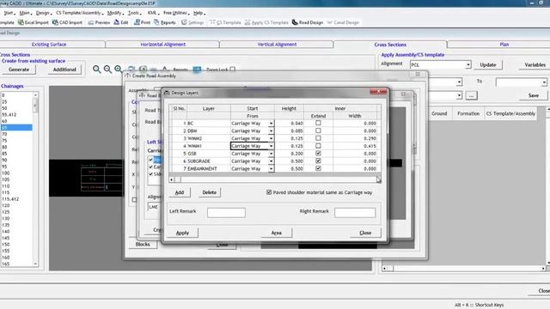Click the blue grid icon beside Zoom Lock
This screenshot has height=309, width=550.
coord(197,70)
